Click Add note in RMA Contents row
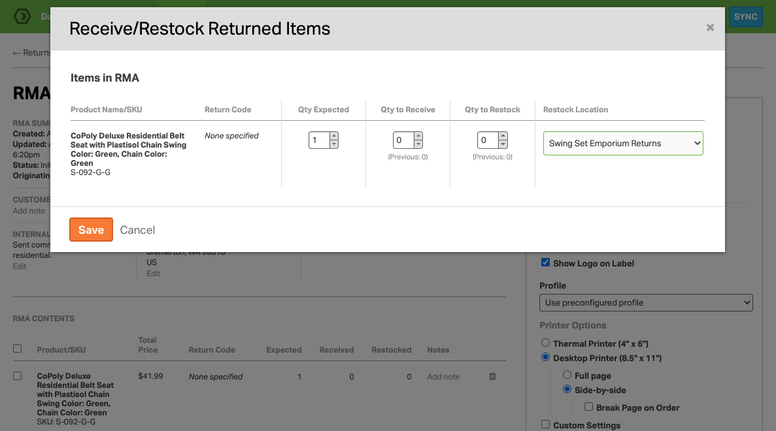Image resolution: width=776 pixels, height=431 pixels. point(443,377)
